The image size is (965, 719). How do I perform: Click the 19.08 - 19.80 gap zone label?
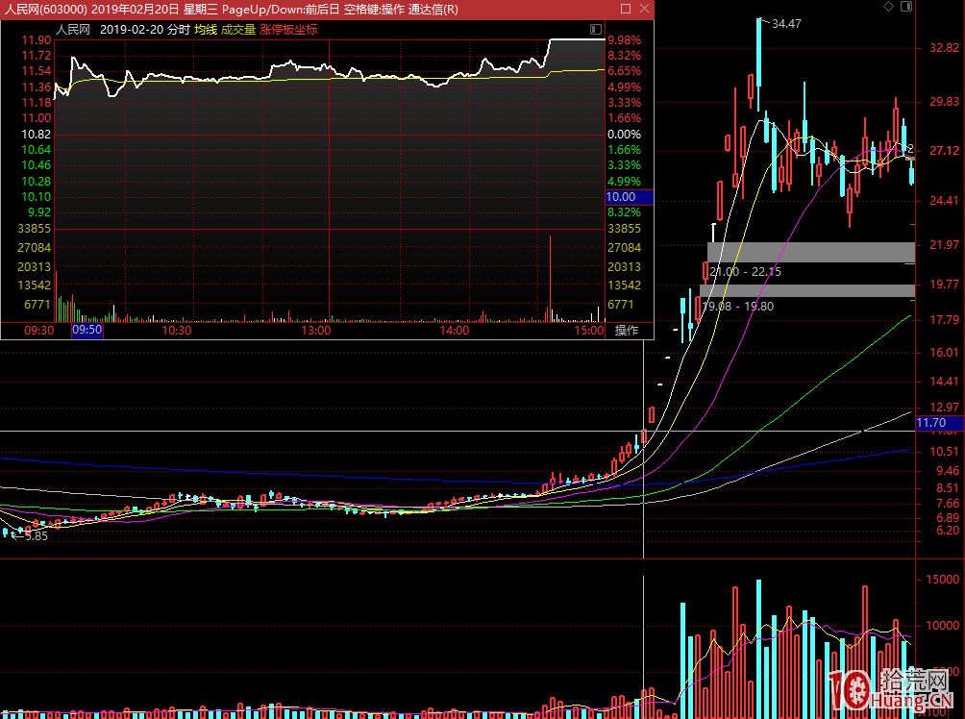[x=738, y=306]
